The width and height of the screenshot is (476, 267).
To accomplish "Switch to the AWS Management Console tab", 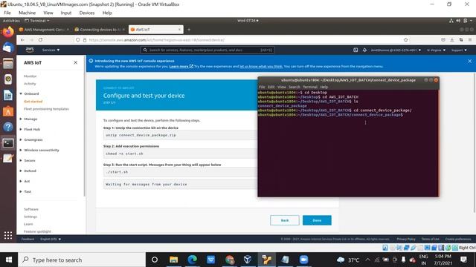I will point(44,30).
